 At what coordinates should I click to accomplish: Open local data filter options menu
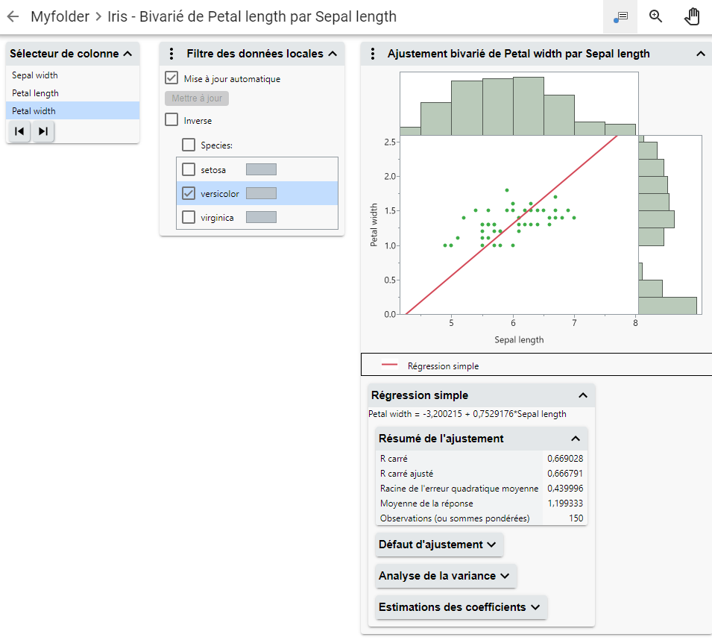171,54
